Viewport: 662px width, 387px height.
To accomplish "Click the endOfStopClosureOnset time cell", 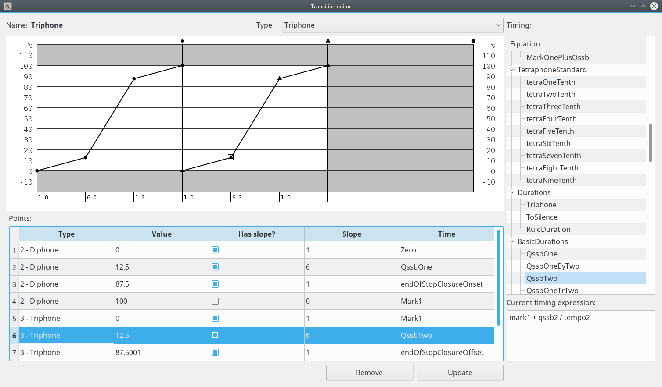I will (x=446, y=284).
